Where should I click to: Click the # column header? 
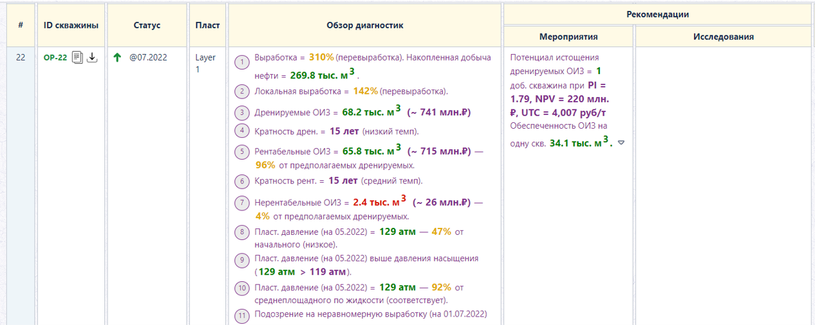click(21, 25)
